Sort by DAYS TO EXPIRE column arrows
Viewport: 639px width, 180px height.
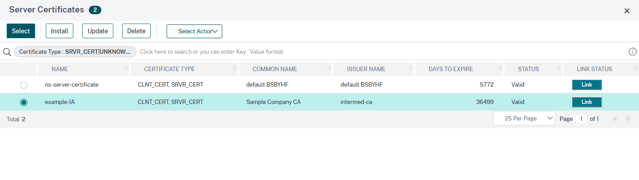[500, 69]
